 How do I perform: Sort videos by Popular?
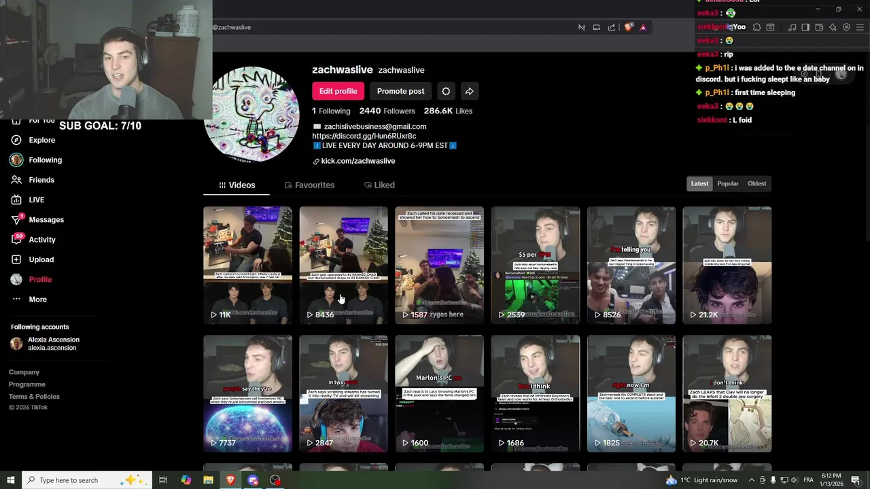click(x=727, y=183)
